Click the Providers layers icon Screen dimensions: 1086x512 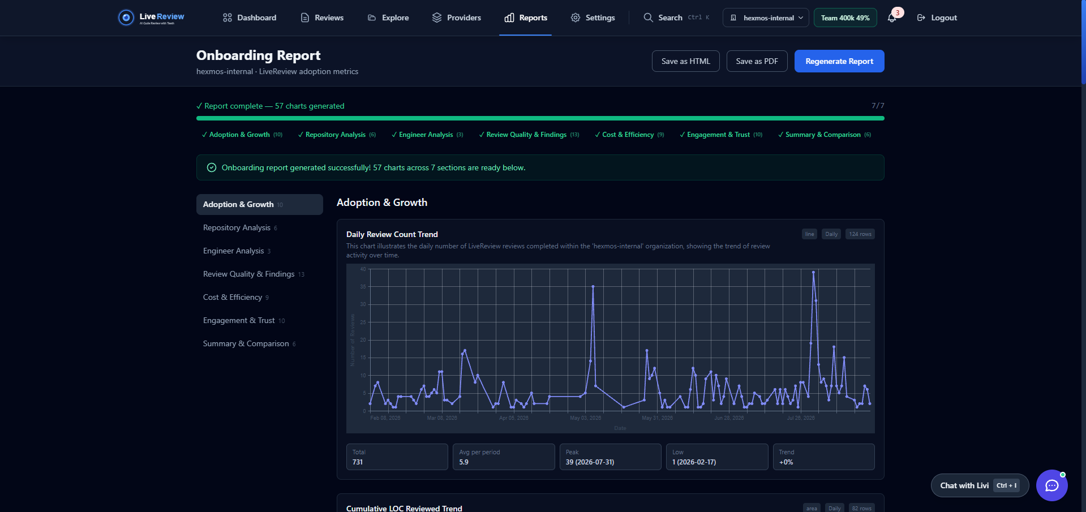(x=437, y=18)
